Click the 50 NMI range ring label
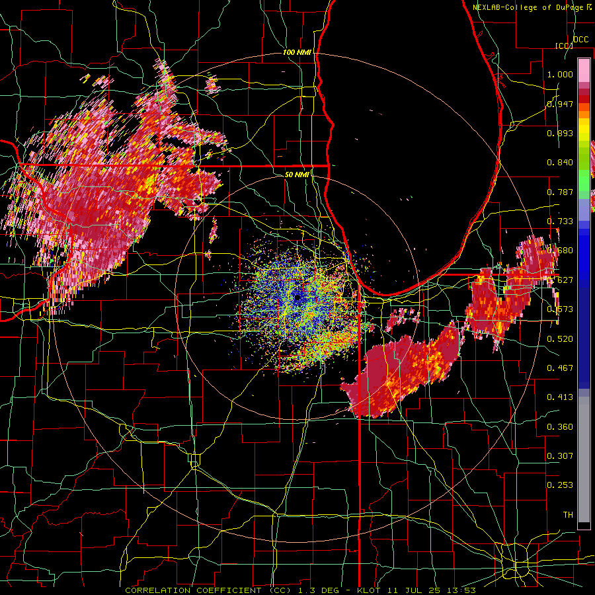595x595 pixels. [x=297, y=175]
